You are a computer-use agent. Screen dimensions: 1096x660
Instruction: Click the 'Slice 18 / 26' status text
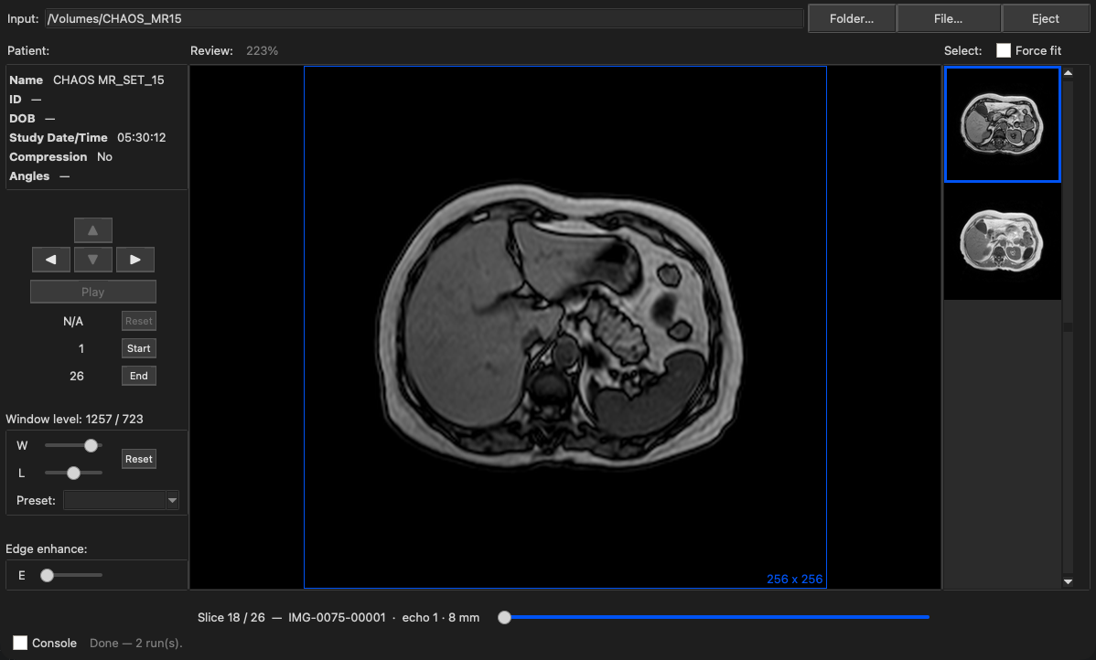pos(231,617)
